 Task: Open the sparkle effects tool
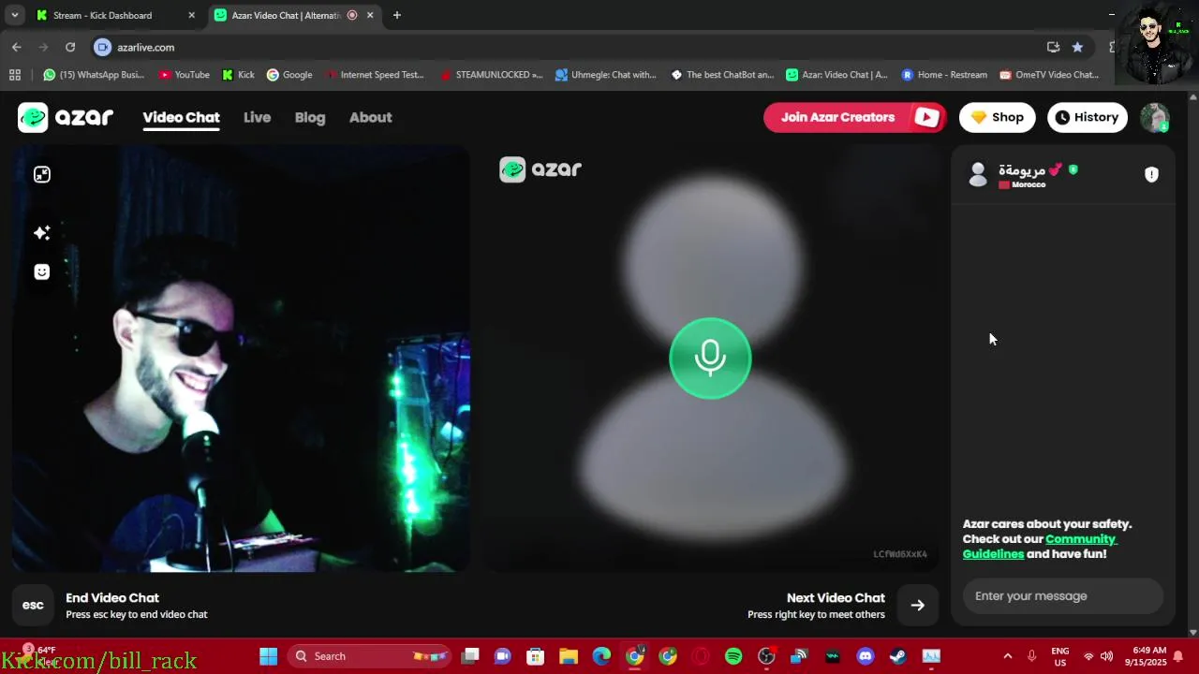click(42, 232)
